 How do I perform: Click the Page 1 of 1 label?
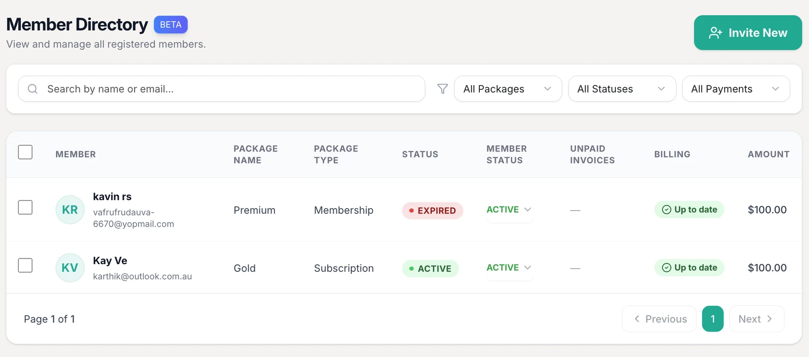click(50, 319)
